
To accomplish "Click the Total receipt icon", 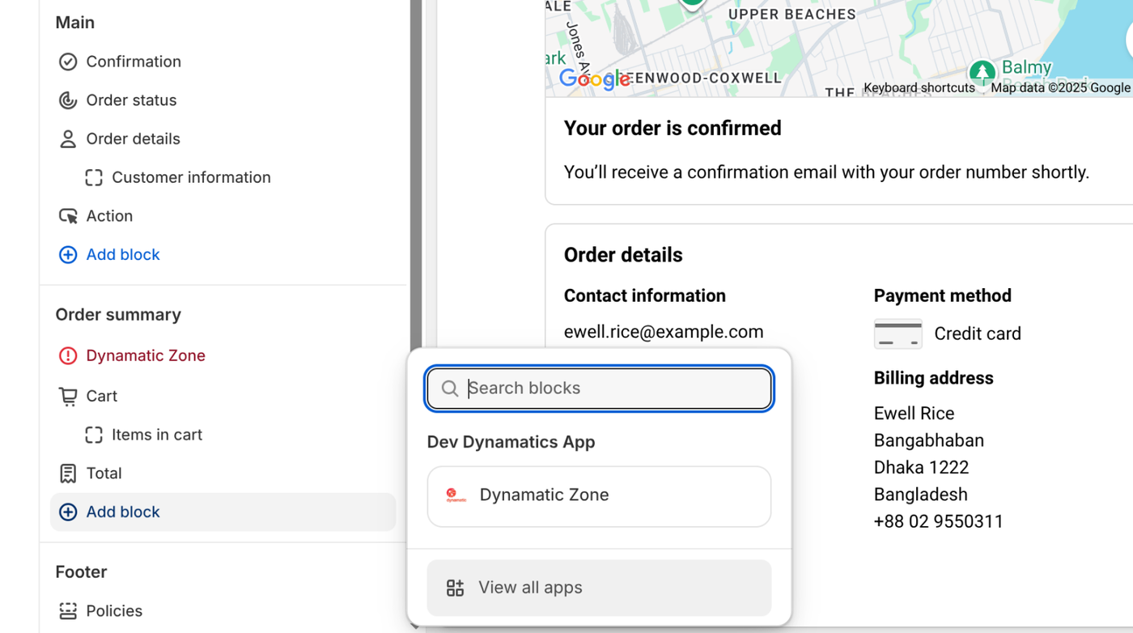I will point(68,474).
